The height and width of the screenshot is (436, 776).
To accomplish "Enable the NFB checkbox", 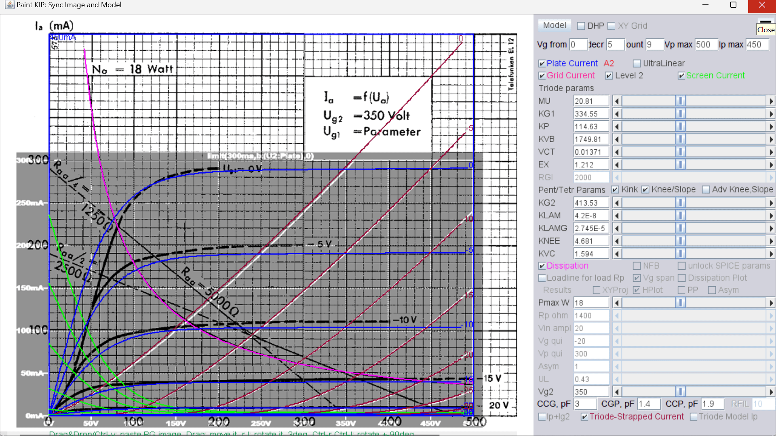I will point(637,266).
